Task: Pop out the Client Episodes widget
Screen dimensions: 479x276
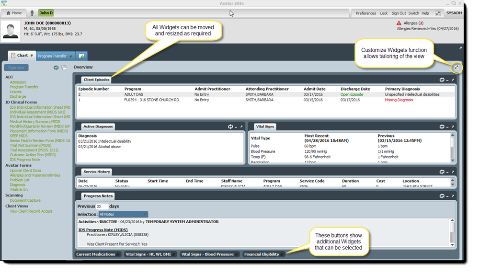Action: click(453, 80)
